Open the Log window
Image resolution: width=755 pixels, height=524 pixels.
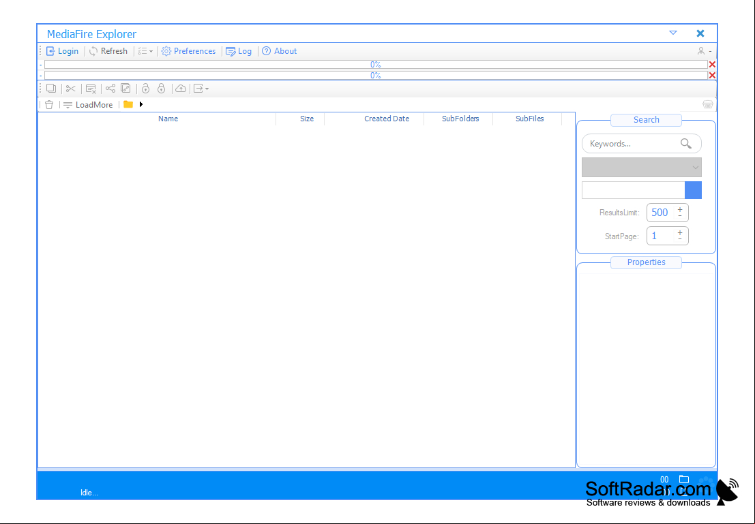coord(239,51)
